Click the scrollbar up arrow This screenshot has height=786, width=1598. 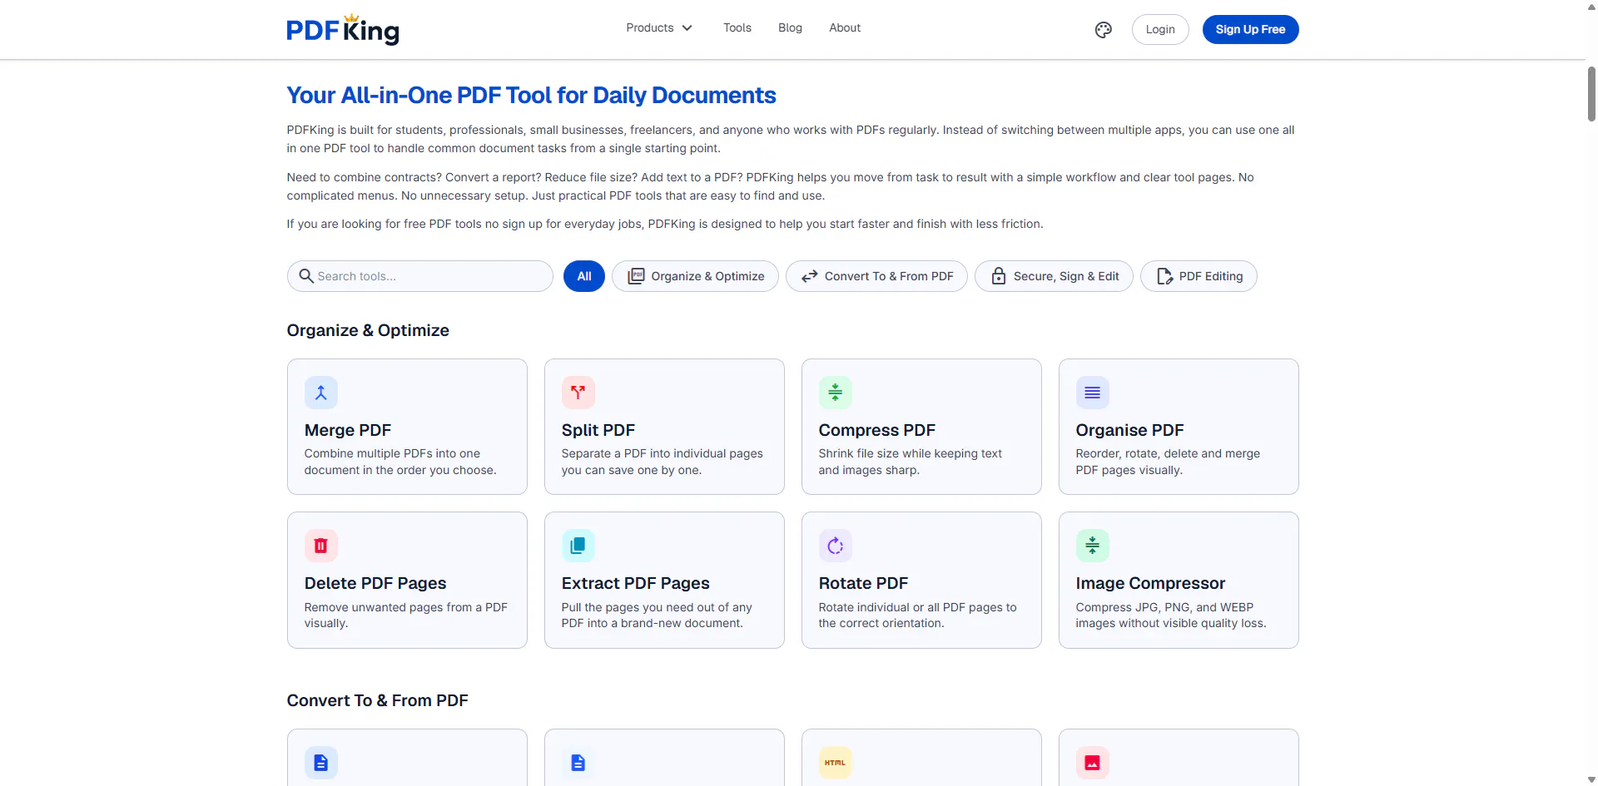tap(1591, 6)
